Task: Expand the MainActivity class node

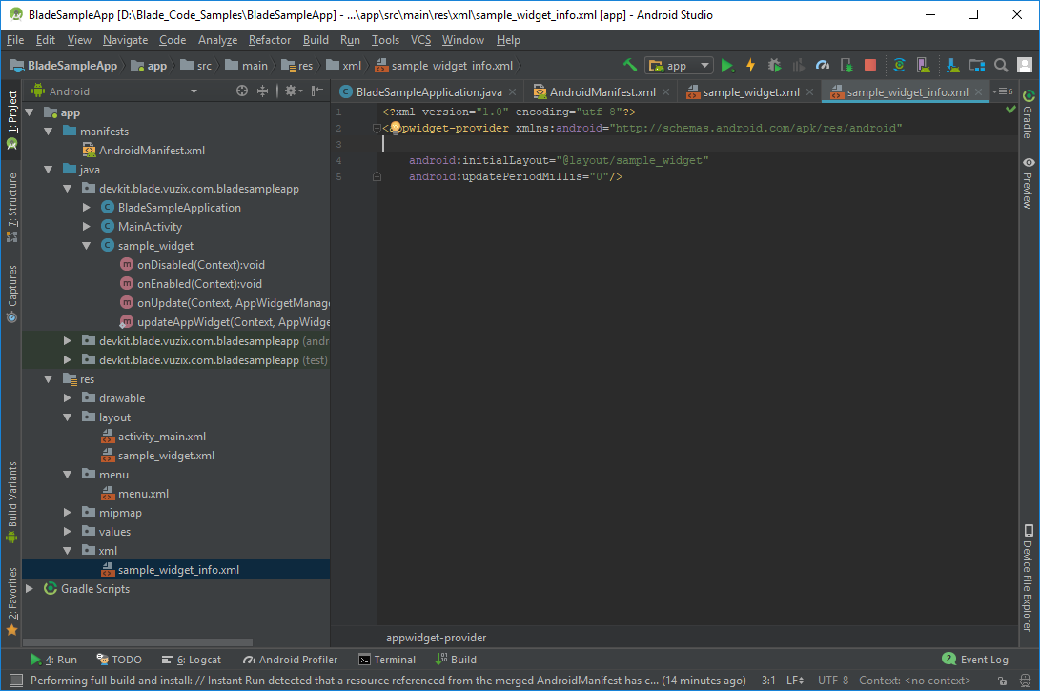Action: click(x=86, y=226)
